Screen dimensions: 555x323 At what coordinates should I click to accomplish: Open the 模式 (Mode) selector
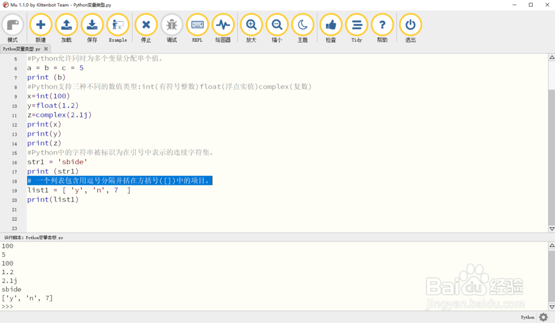pyautogui.click(x=13, y=28)
